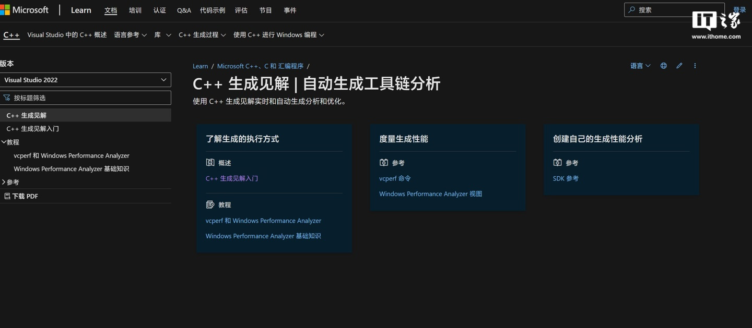The height and width of the screenshot is (328, 752).
Task: Click the filter funnel icon
Action: pyautogui.click(x=7, y=98)
